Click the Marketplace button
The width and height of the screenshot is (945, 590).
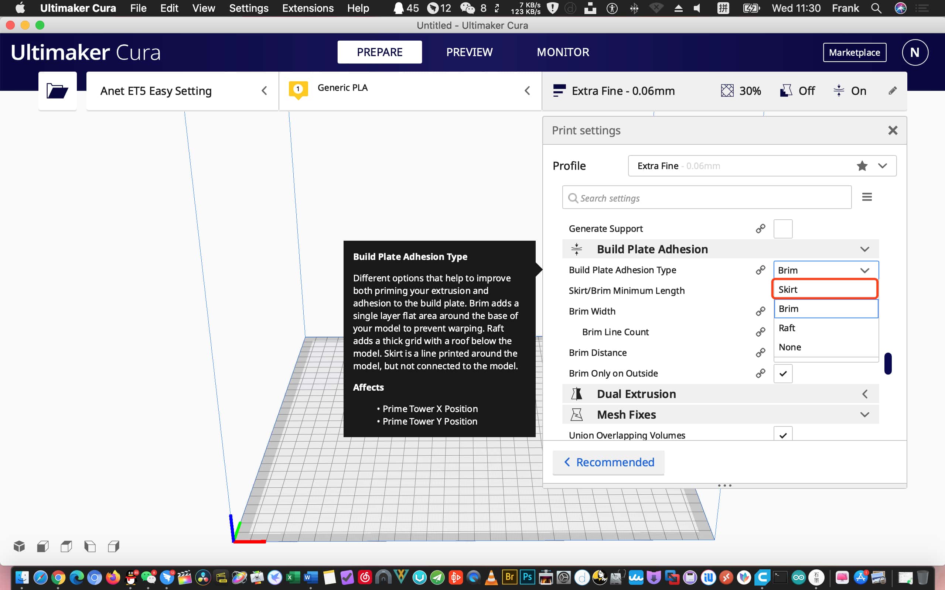854,53
